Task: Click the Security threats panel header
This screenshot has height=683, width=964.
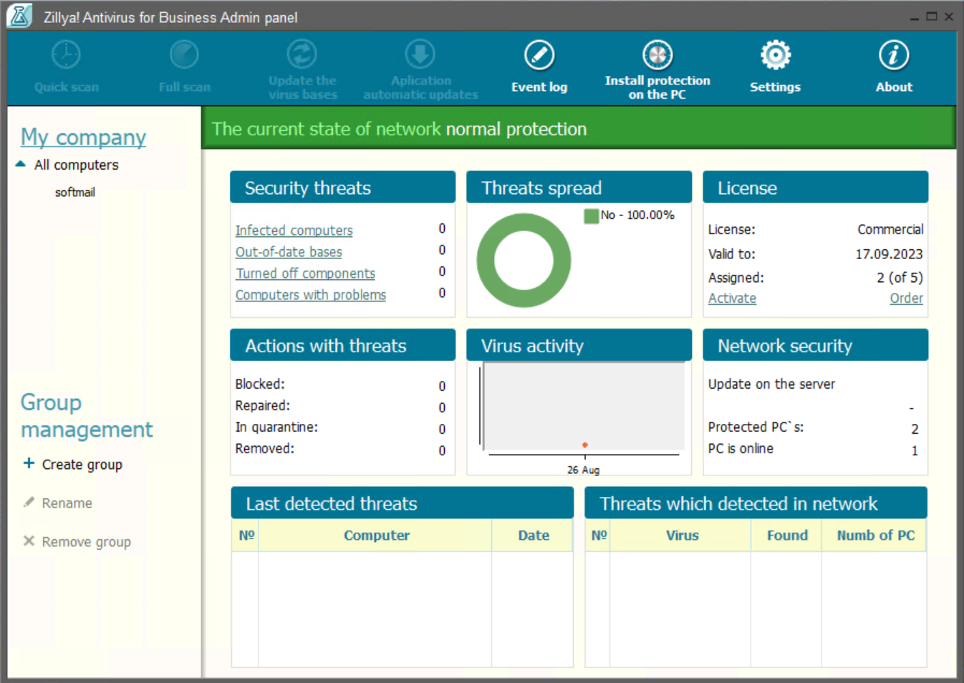Action: [x=342, y=188]
